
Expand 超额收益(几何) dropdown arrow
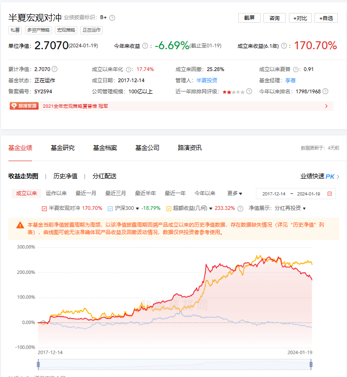[x=210, y=208]
